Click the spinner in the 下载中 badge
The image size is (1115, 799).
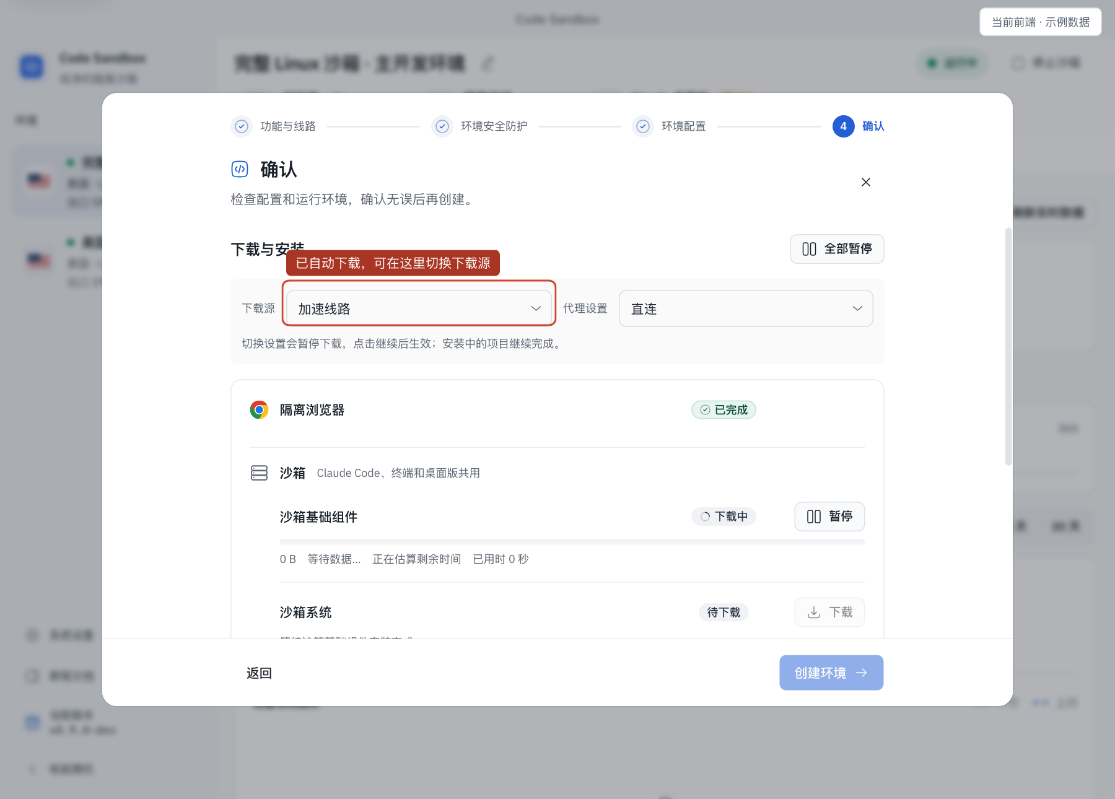(705, 517)
